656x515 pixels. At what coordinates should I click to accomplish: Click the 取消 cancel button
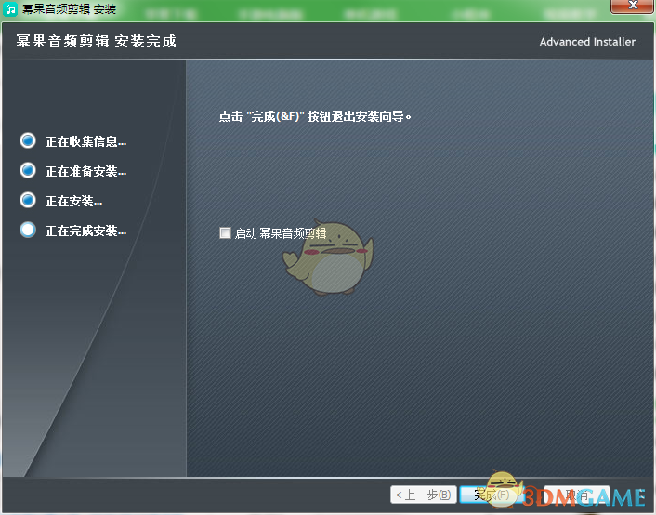(577, 495)
